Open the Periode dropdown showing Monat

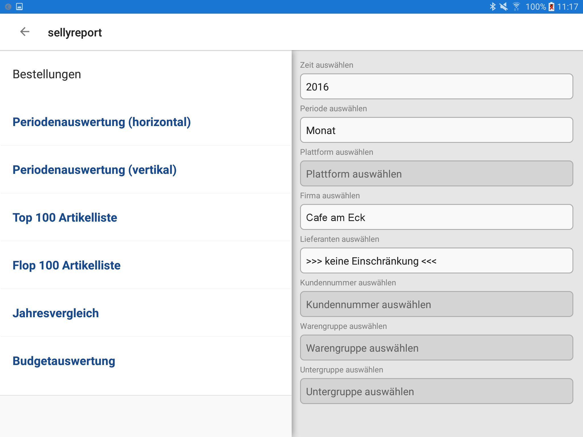tap(436, 130)
